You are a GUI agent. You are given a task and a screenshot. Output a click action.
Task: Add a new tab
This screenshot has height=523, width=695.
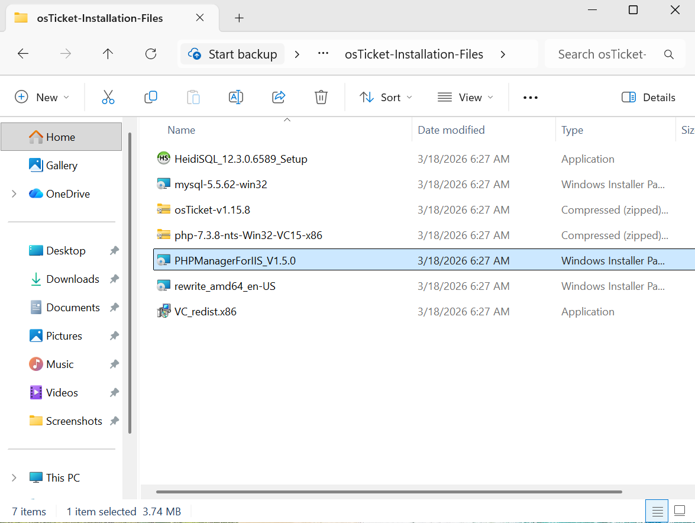point(239,18)
